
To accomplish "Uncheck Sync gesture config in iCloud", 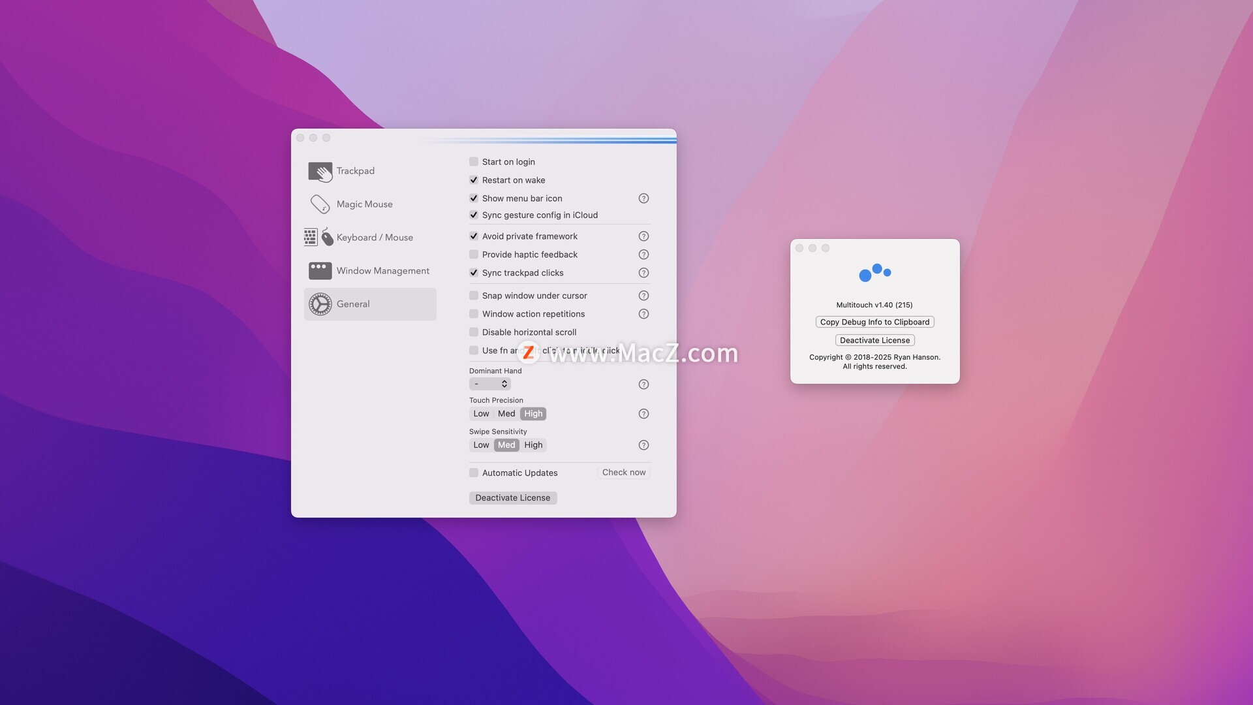I will [x=474, y=215].
